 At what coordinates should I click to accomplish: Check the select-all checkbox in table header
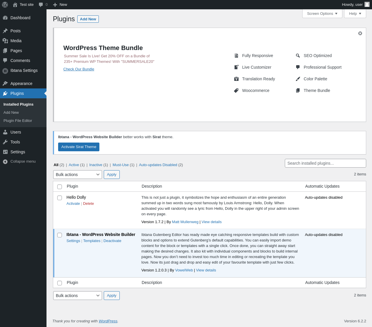pyautogui.click(x=60, y=187)
